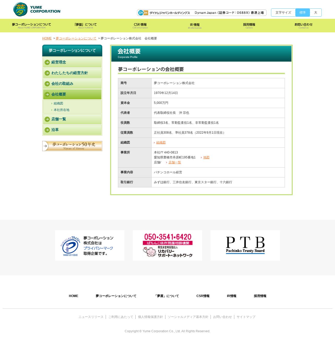Viewport: 335px width, 350px height.
Task: Open CSR情報 in top navigation
Action: (140, 26)
